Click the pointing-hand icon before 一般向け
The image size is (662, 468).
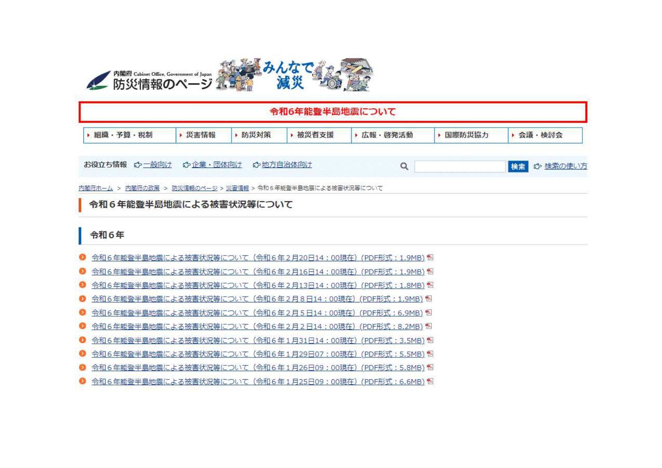[138, 165]
